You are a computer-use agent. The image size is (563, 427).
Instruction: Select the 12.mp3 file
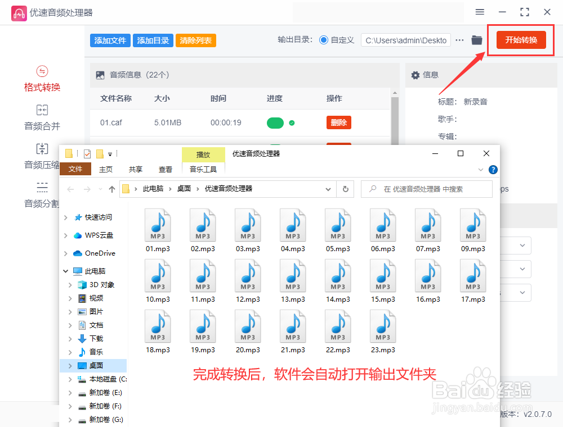tap(248, 281)
